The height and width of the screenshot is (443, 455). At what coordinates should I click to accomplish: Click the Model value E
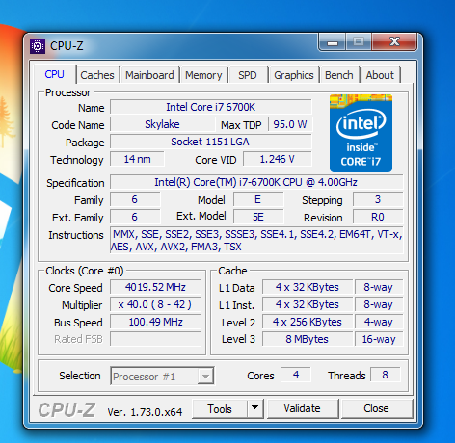click(x=258, y=199)
